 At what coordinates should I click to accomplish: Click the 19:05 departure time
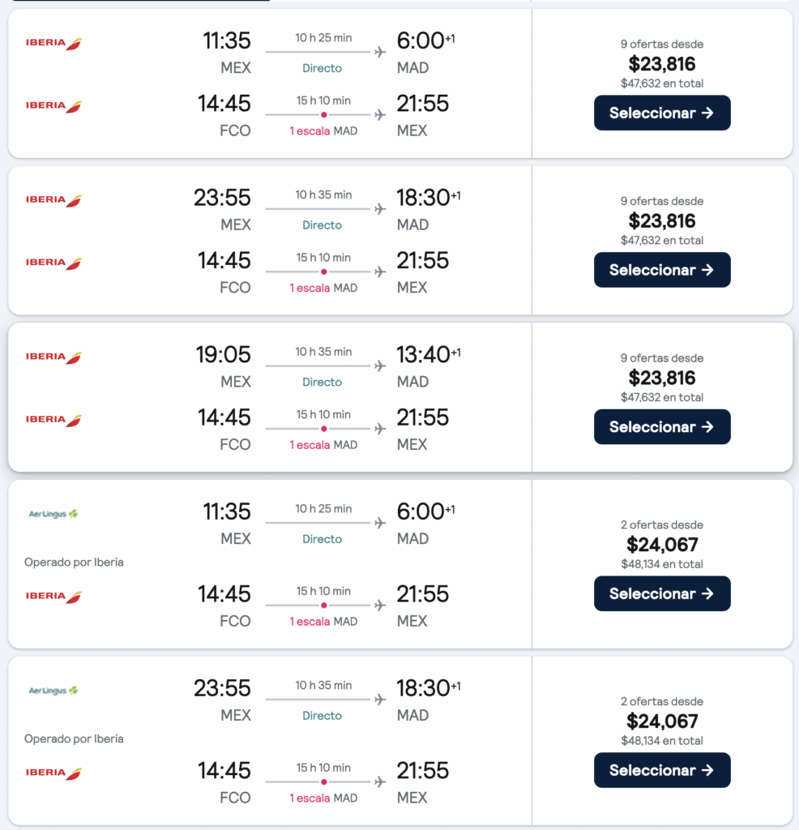(x=224, y=355)
